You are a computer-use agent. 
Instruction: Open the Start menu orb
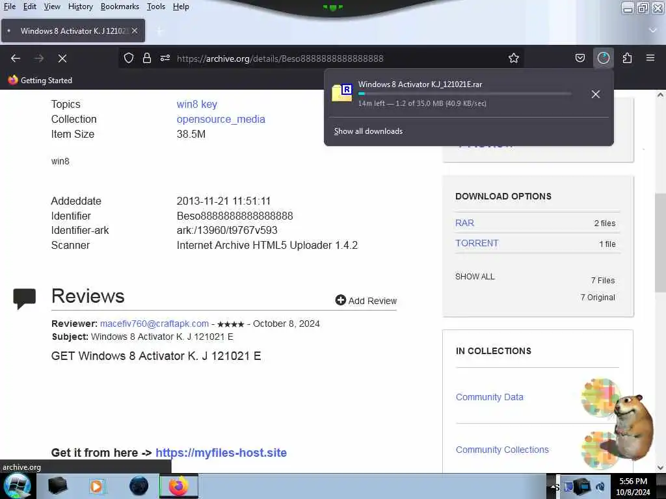18,486
